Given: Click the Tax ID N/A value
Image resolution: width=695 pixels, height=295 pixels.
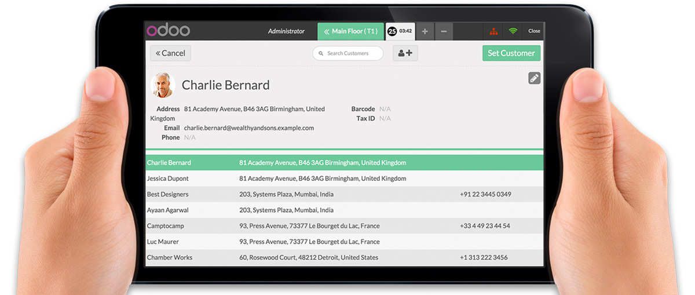Looking at the screenshot, I should tap(385, 118).
